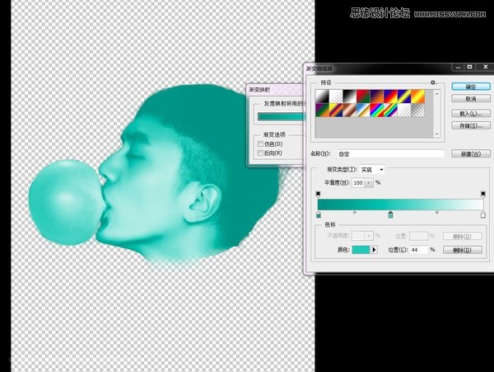Click the 颜色 teal color swatch
This screenshot has height=372, width=494.
pos(361,249)
